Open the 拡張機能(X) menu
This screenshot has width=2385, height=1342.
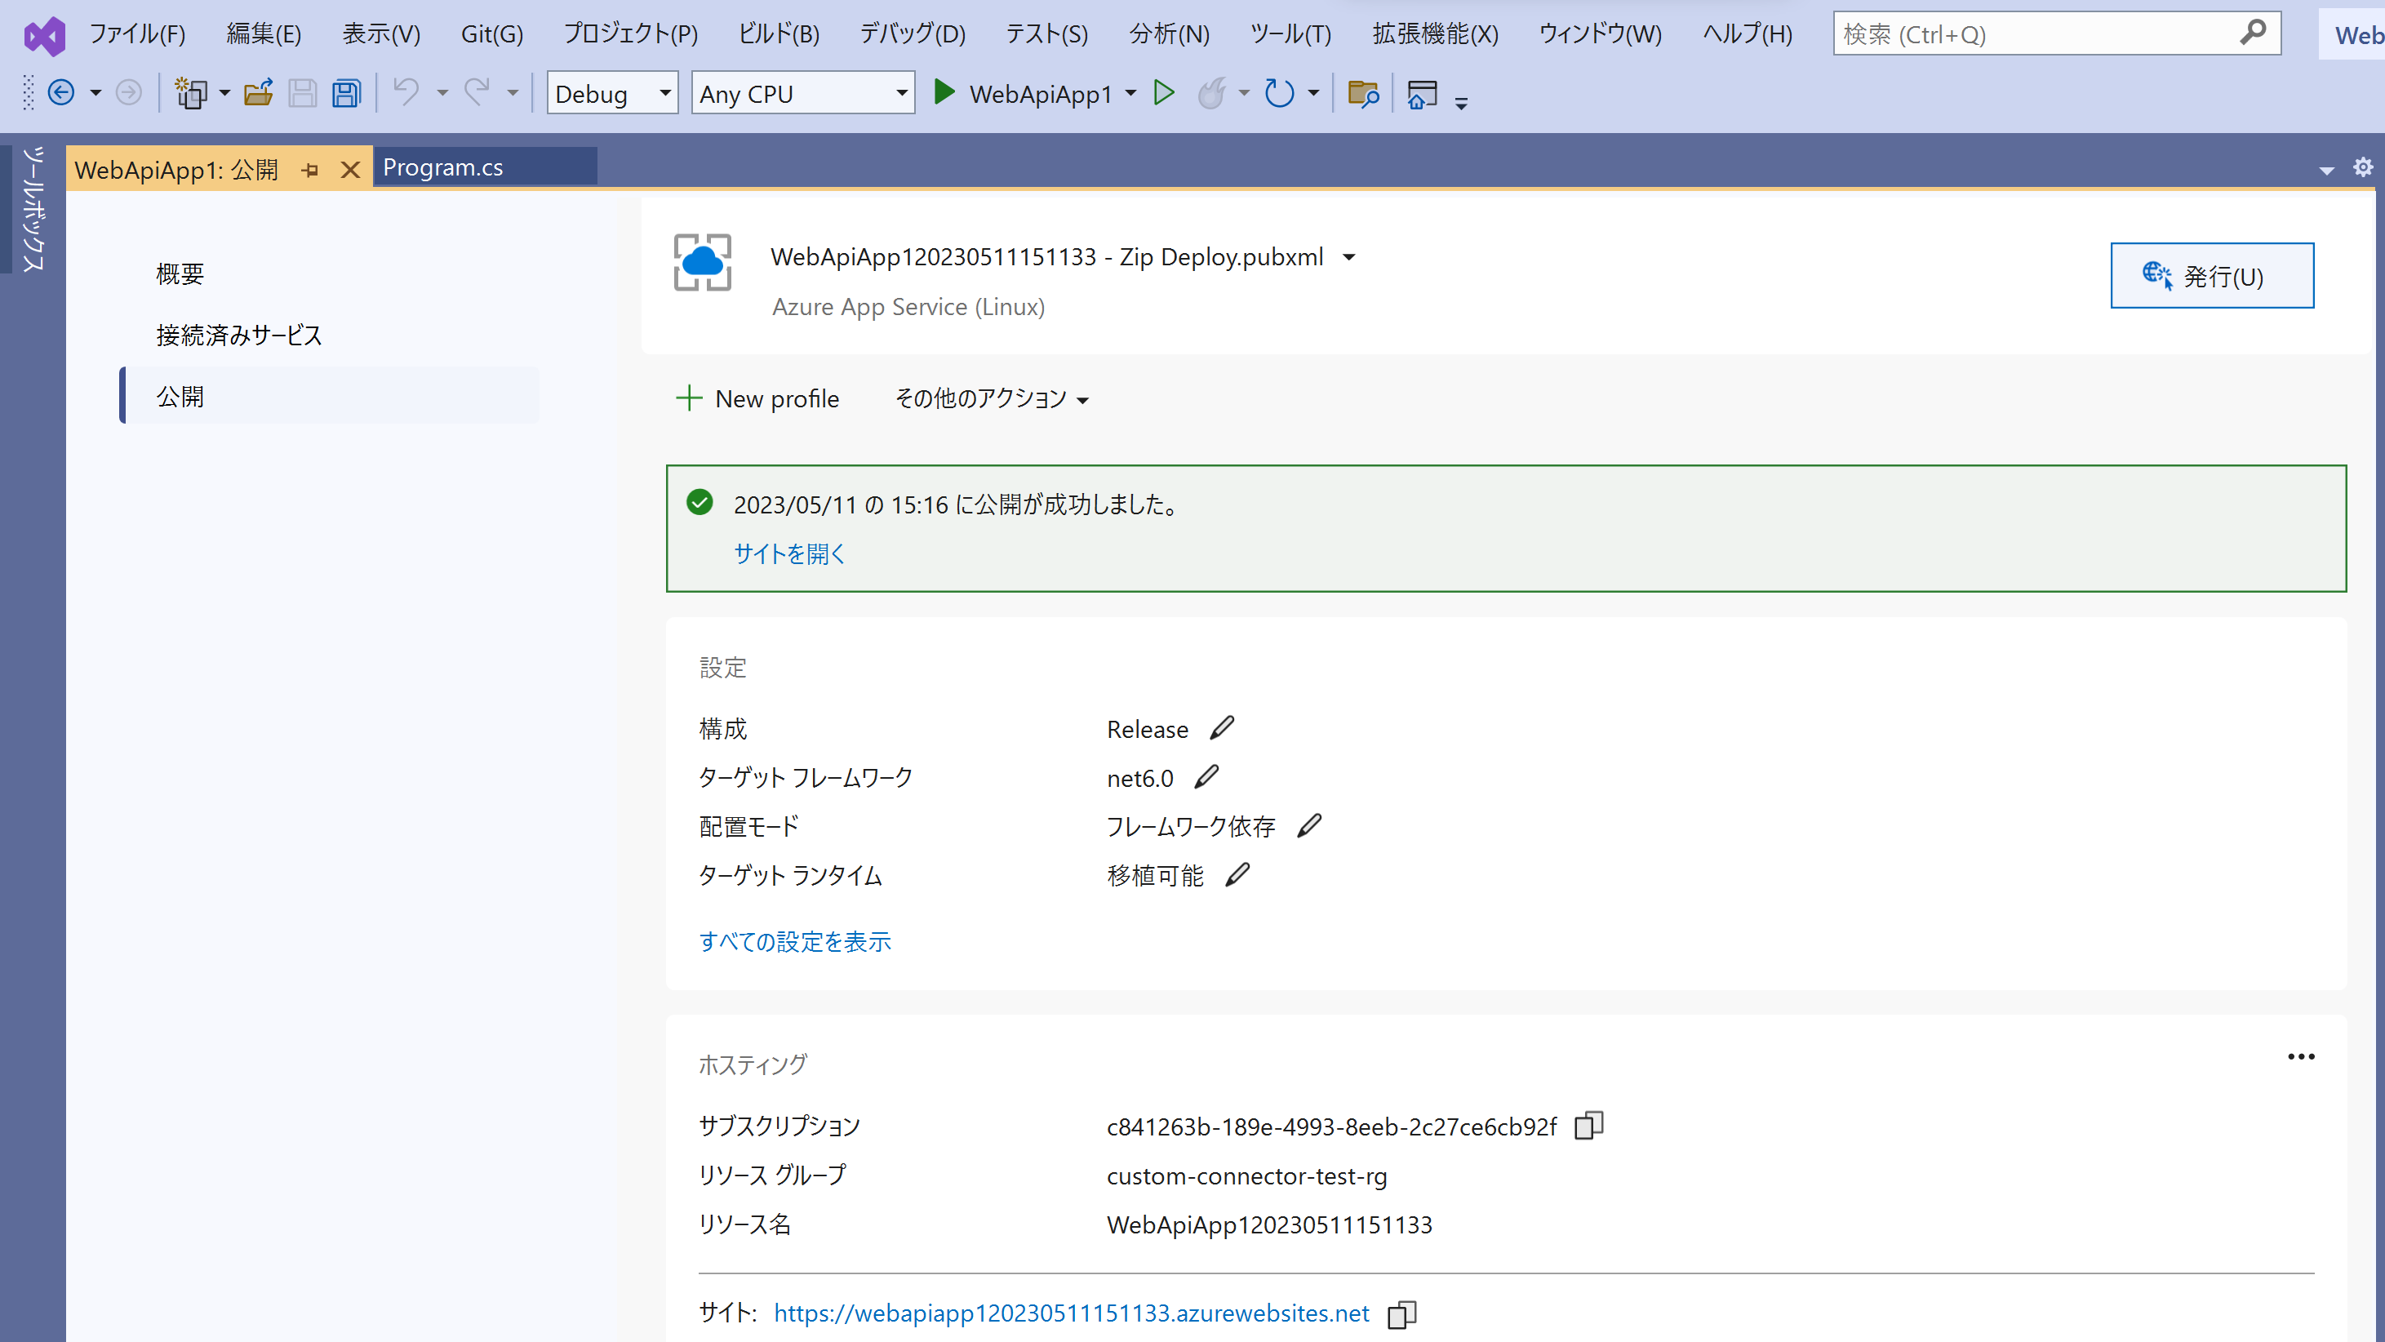pos(1435,34)
